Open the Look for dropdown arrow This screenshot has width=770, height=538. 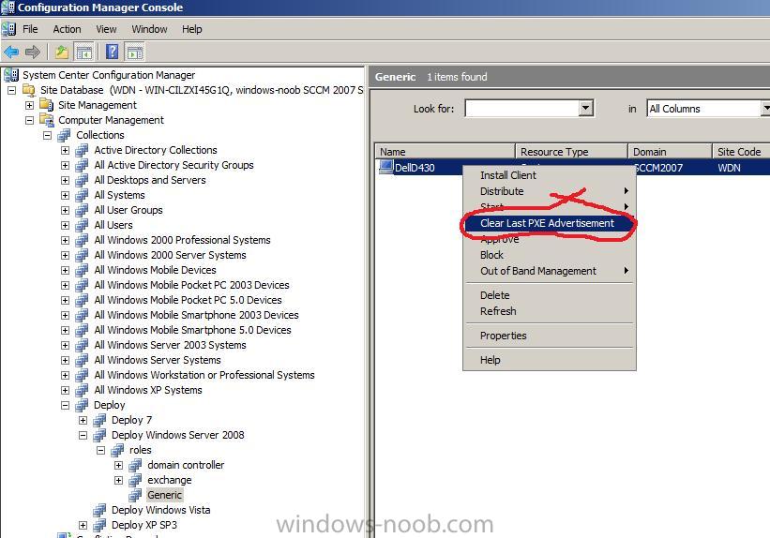[585, 108]
